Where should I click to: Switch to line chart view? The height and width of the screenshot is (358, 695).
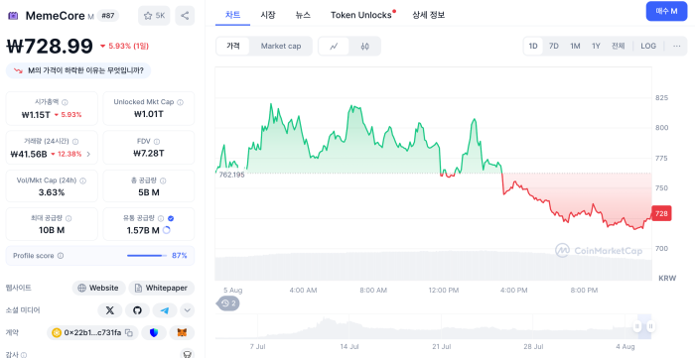click(x=334, y=46)
